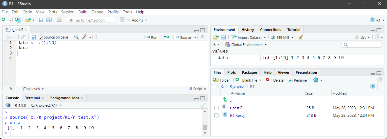Click the re-run previous code region icon
This screenshot has height=139, width=387.
click(x=167, y=37)
